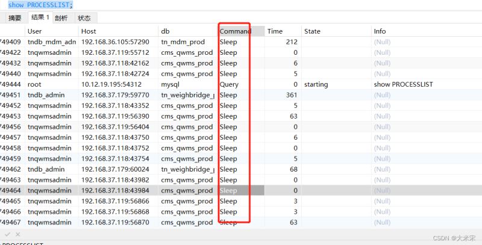
Task: Select row id ending 49451
Action: coord(11,95)
